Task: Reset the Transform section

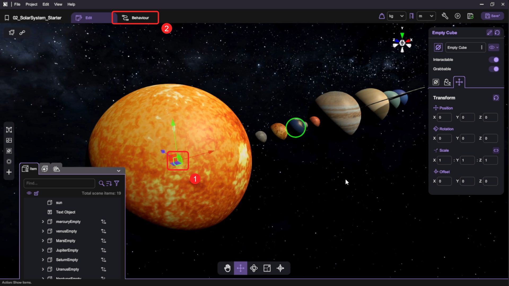Action: point(496,98)
